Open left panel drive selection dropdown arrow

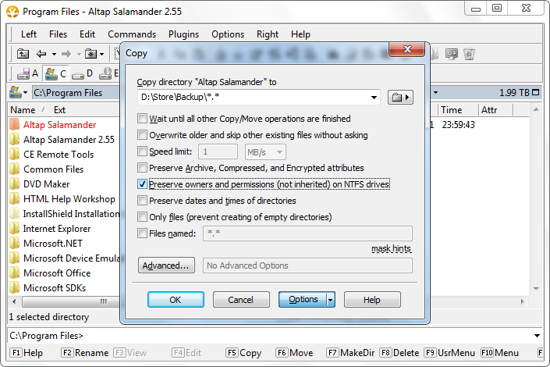(25, 93)
